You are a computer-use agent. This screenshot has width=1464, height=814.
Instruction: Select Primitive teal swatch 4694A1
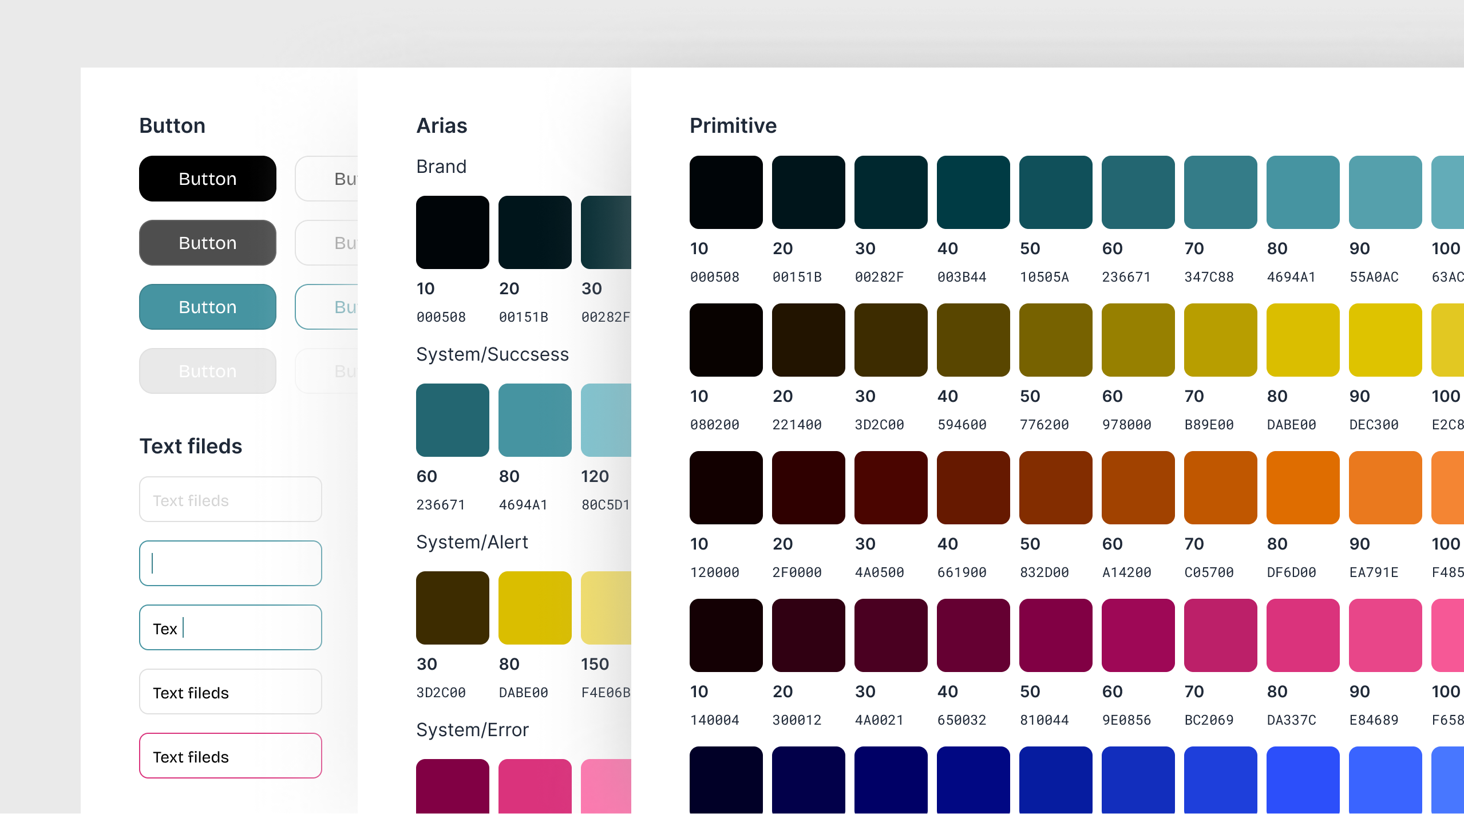coord(1303,192)
